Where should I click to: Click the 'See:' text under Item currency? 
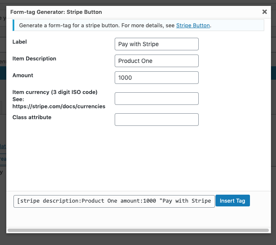19,99
